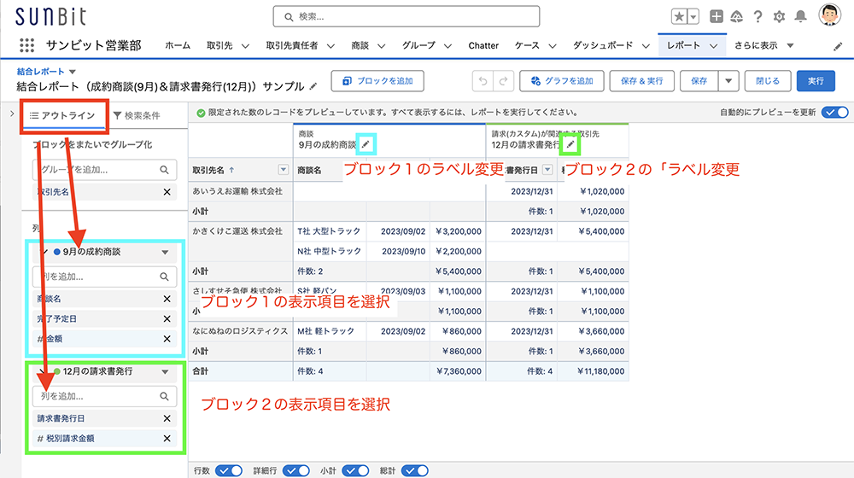This screenshot has width=854, height=478.
Task: Expand the collapsed left side panel chevron
Action: click(12, 114)
